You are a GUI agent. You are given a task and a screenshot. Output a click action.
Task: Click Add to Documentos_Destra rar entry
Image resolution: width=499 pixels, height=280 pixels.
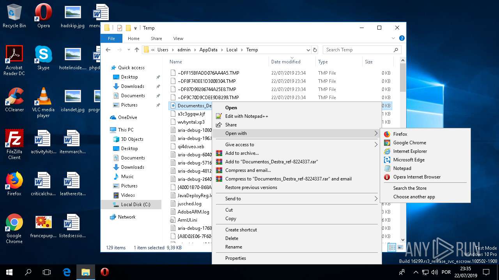tap(296, 162)
